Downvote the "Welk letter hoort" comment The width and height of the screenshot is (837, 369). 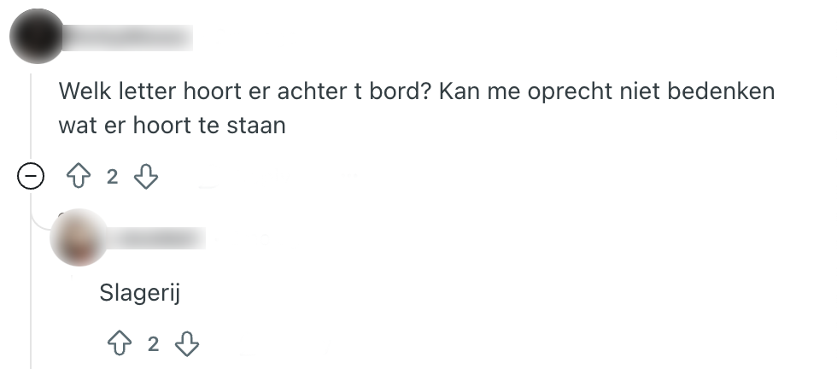coord(147,177)
